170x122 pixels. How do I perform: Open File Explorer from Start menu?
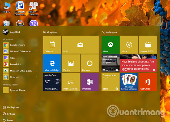click(x=20, y=107)
